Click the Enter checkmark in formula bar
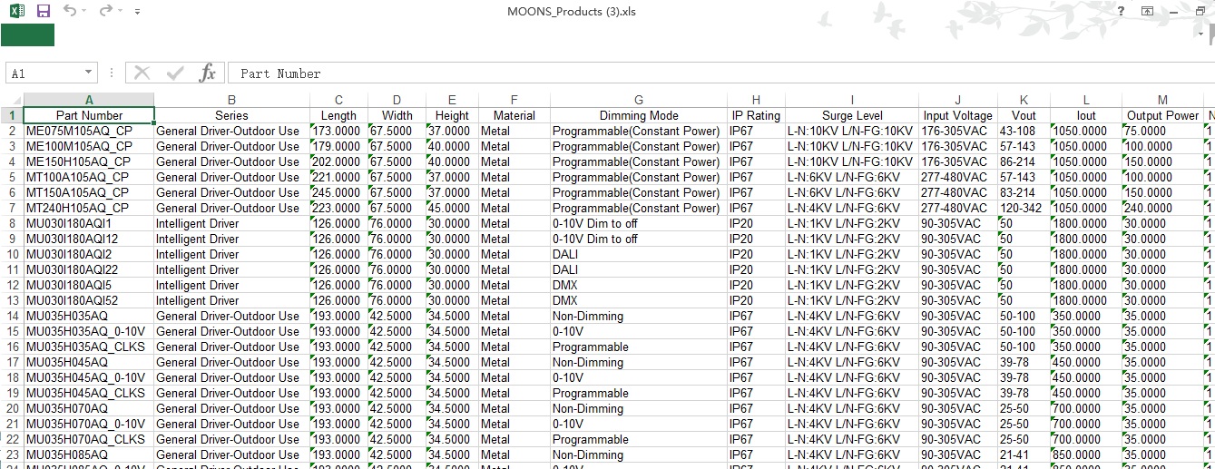This screenshot has height=469, width=1215. click(175, 73)
